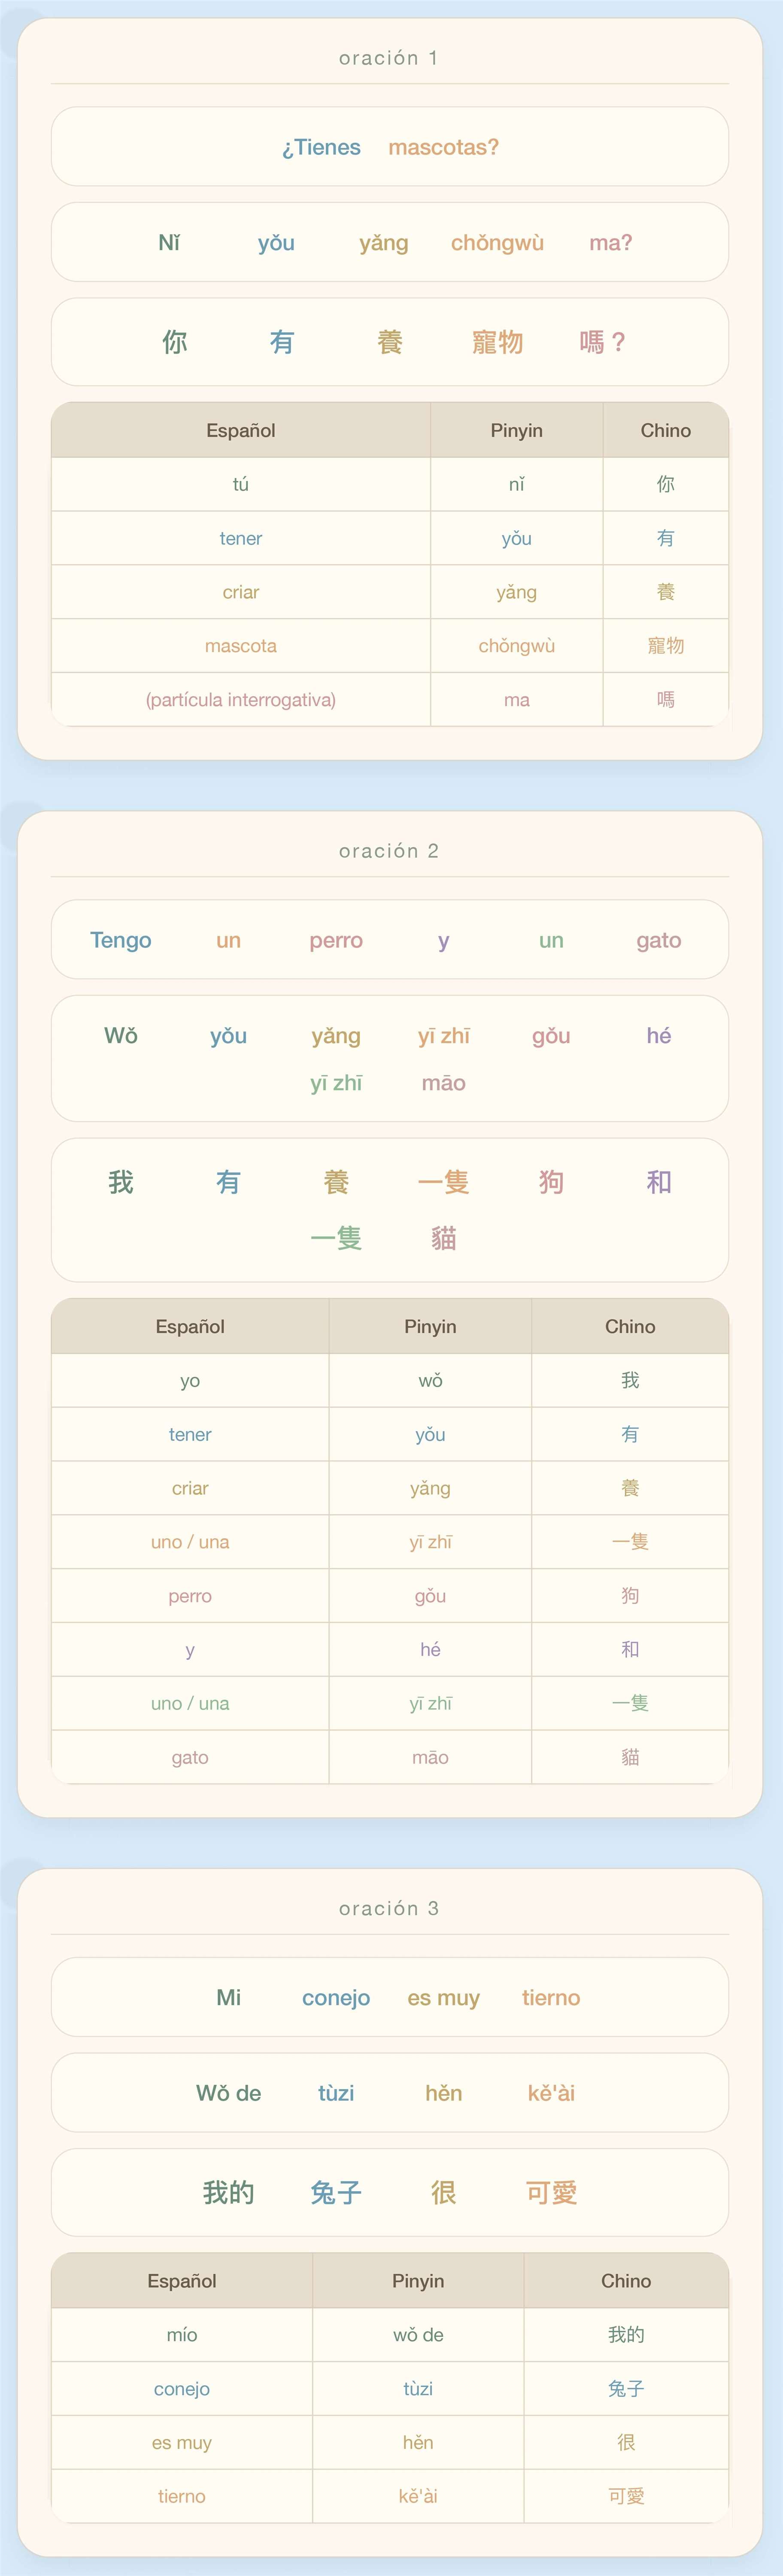Tap "hé" in the oración 2 pinyin sentence
The width and height of the screenshot is (783, 2576).
659,1035
